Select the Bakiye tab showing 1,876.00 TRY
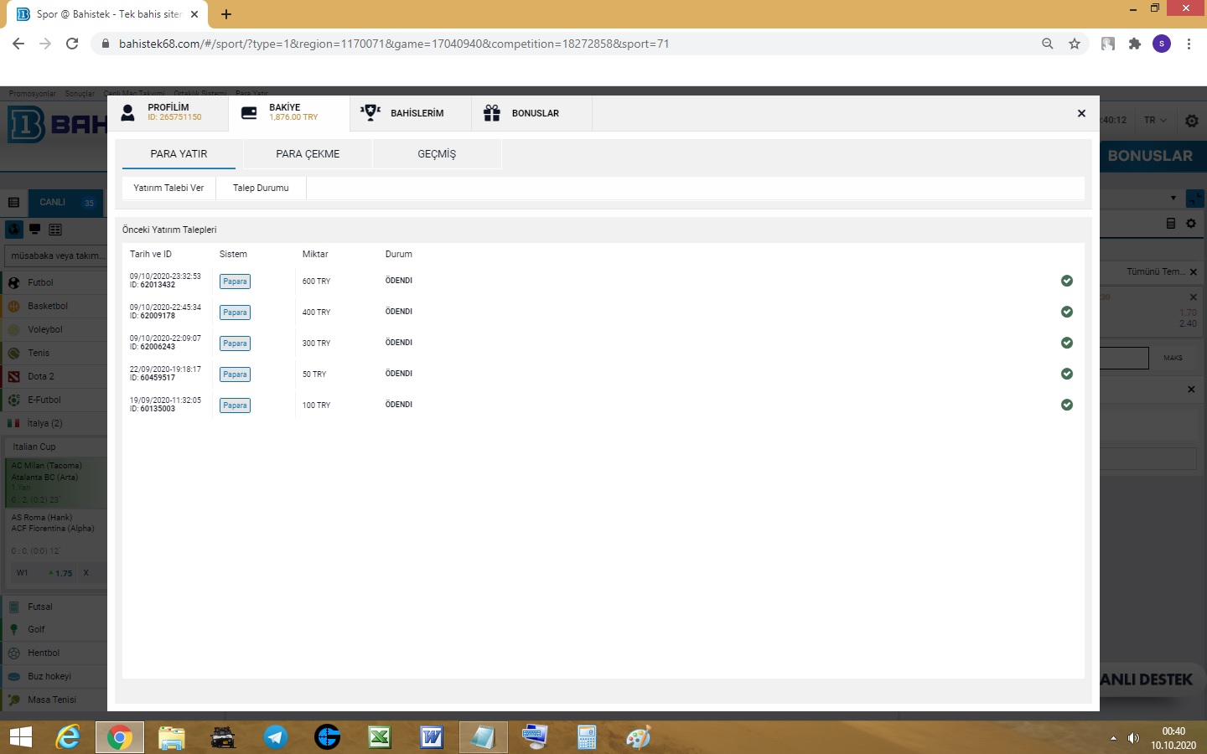Viewport: 1207px width, 754px height. [x=288, y=113]
